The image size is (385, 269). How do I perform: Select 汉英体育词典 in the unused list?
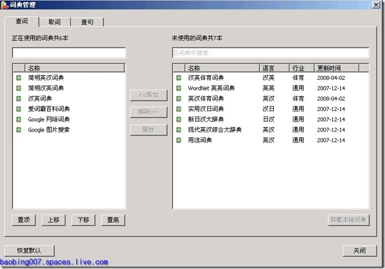271,78
